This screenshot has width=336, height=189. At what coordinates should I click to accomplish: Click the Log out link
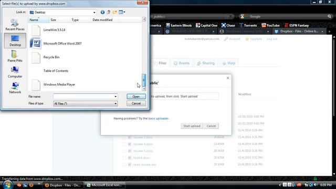click(272, 39)
